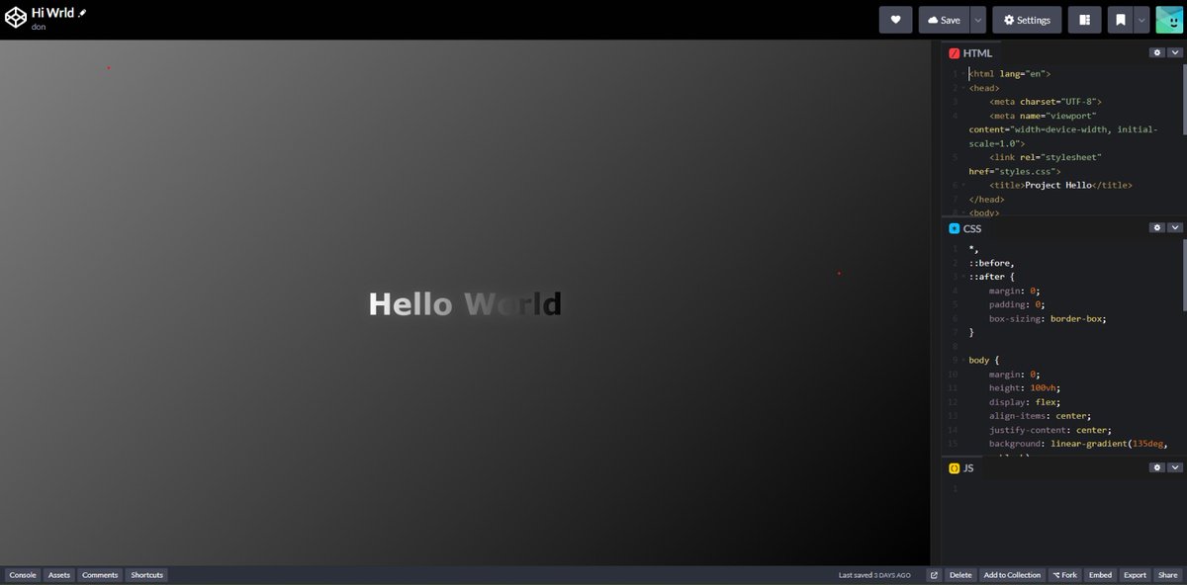Open the Embed options

tap(1100, 575)
